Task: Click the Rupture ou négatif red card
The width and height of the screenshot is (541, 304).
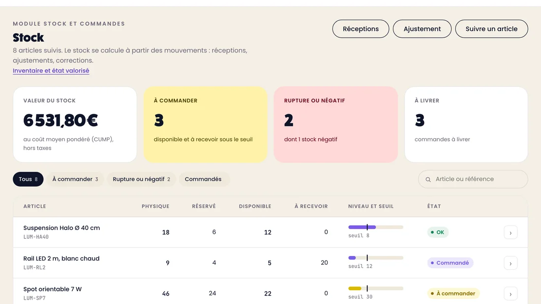Action: point(336,125)
